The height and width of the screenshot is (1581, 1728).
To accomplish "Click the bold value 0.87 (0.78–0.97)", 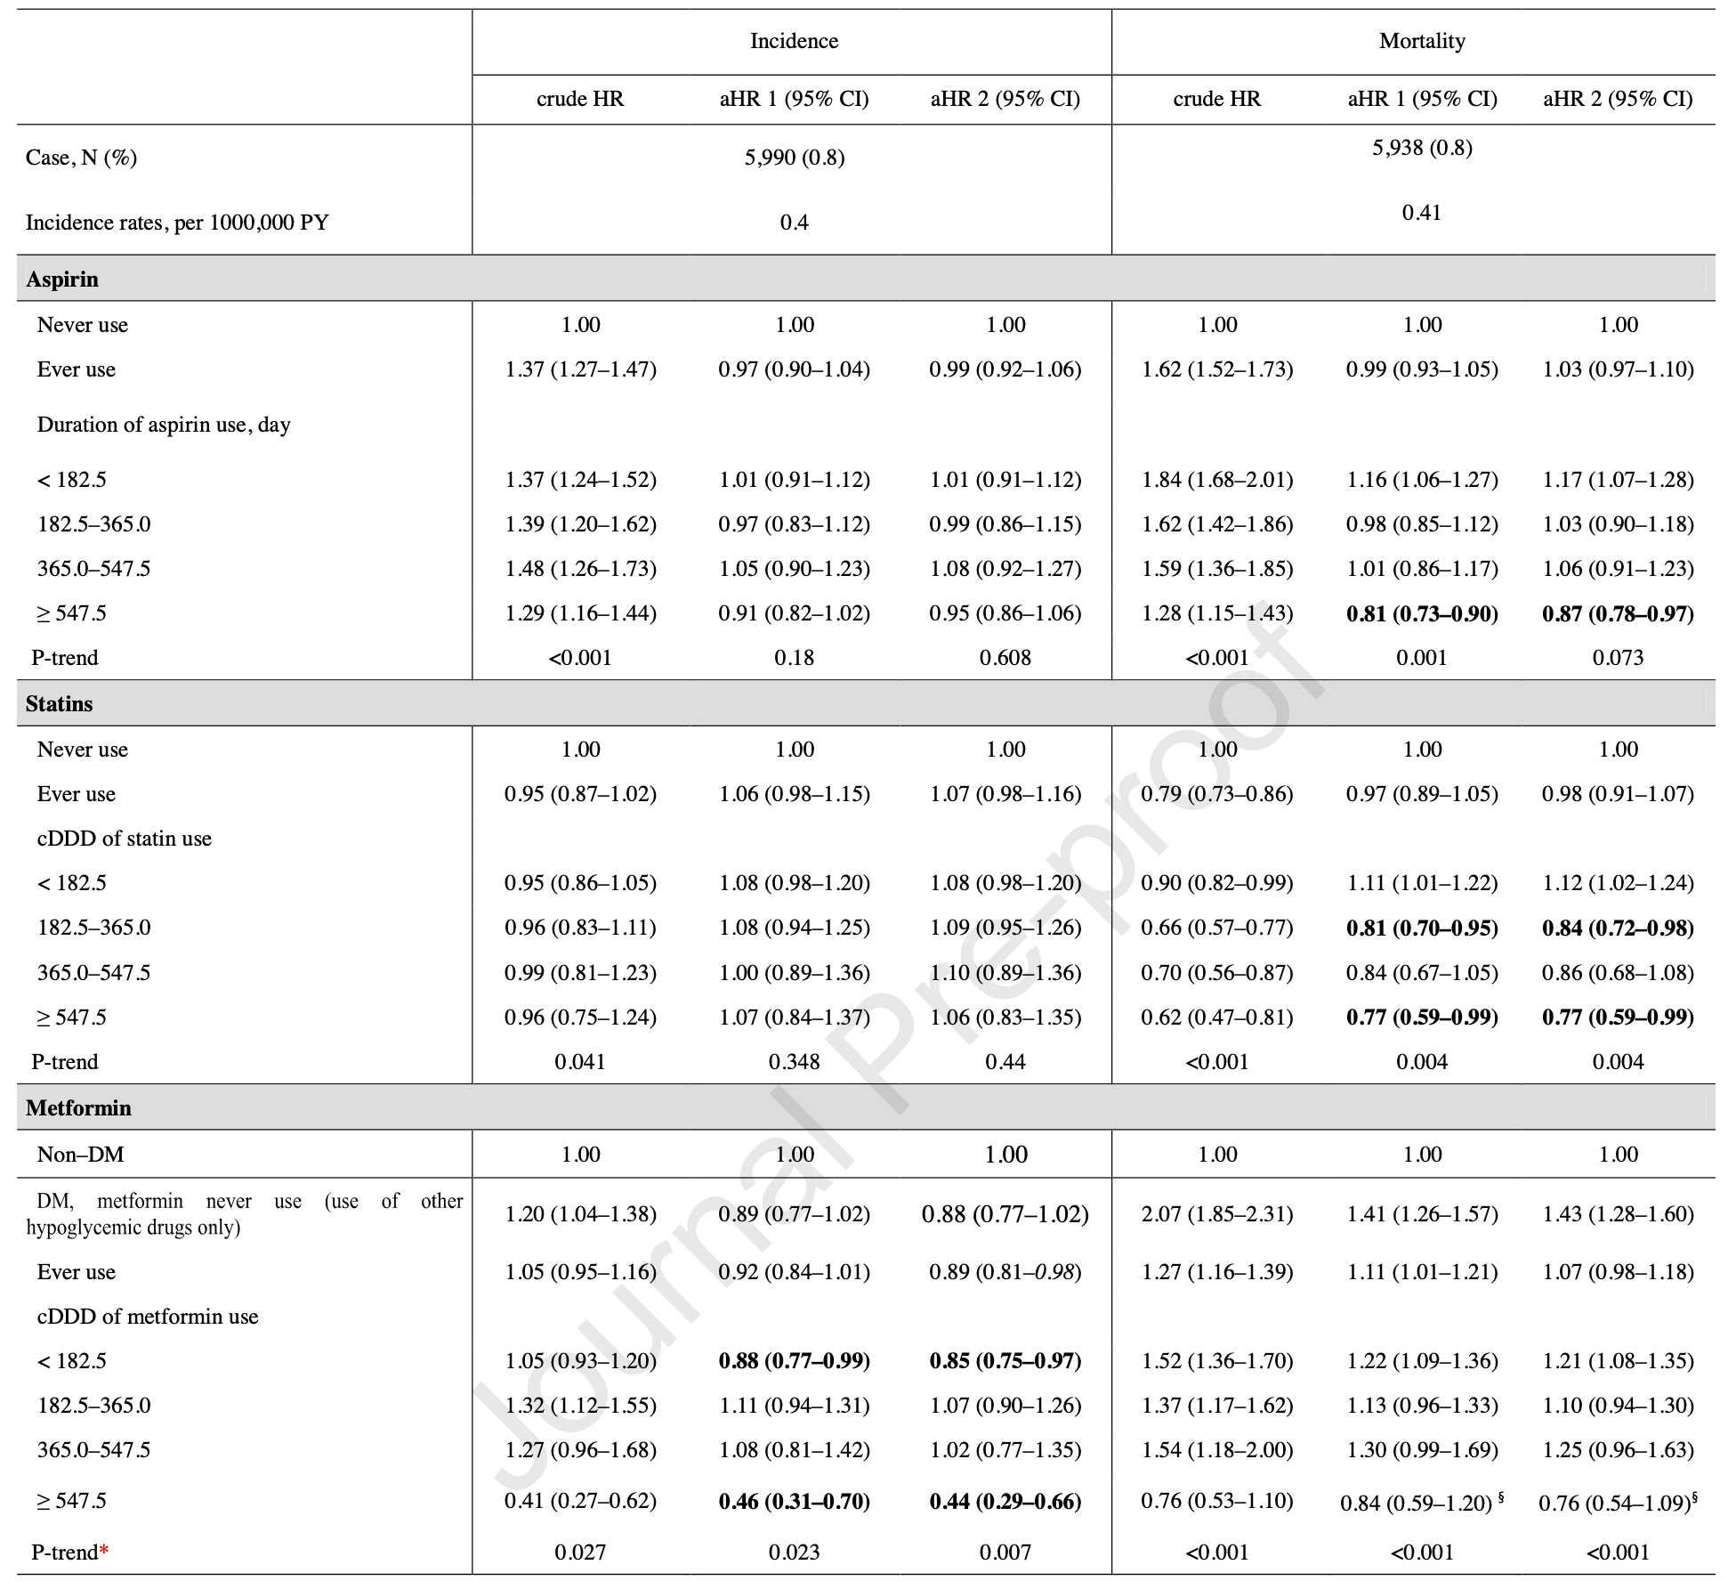I will (x=1618, y=613).
